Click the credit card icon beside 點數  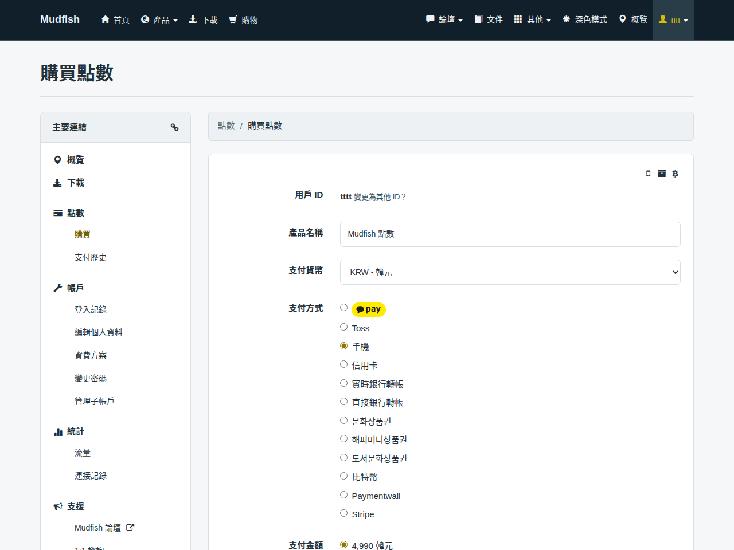58,213
